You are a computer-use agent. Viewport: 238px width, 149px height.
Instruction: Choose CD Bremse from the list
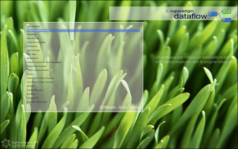32,46
